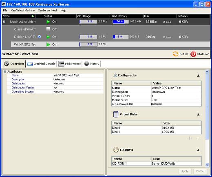Select CD-ROM 1 row
Screen dimensions: 212x177
pos(156,164)
